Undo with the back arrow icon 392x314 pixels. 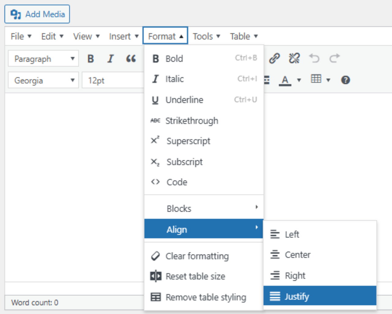[x=315, y=58]
